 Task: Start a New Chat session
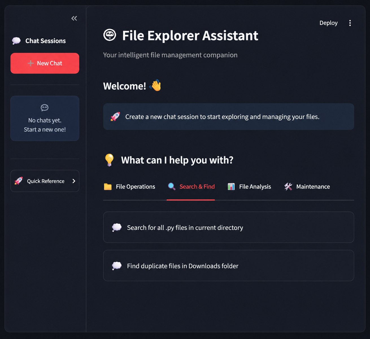click(x=45, y=63)
